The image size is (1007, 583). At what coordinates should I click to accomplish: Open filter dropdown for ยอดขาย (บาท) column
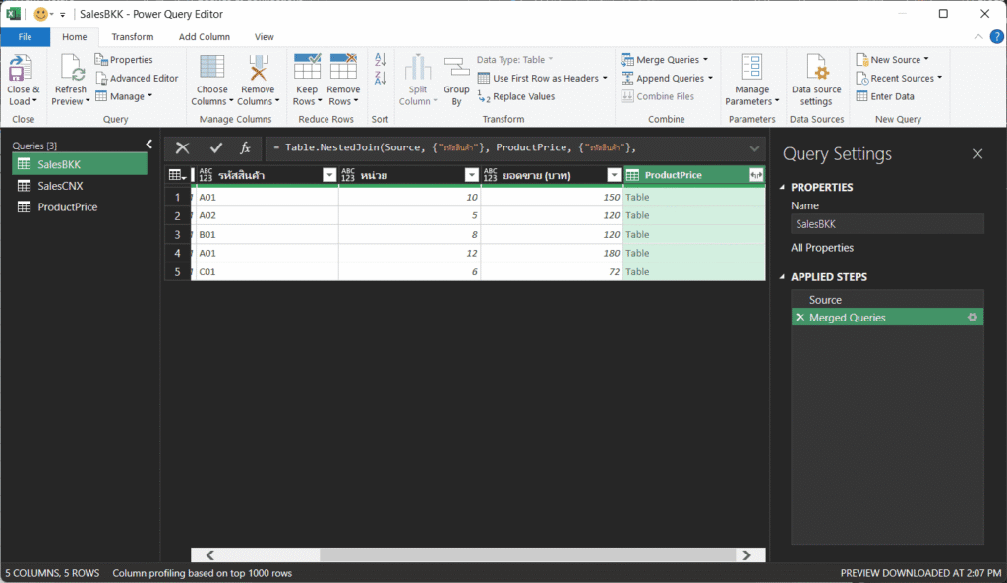tap(614, 175)
